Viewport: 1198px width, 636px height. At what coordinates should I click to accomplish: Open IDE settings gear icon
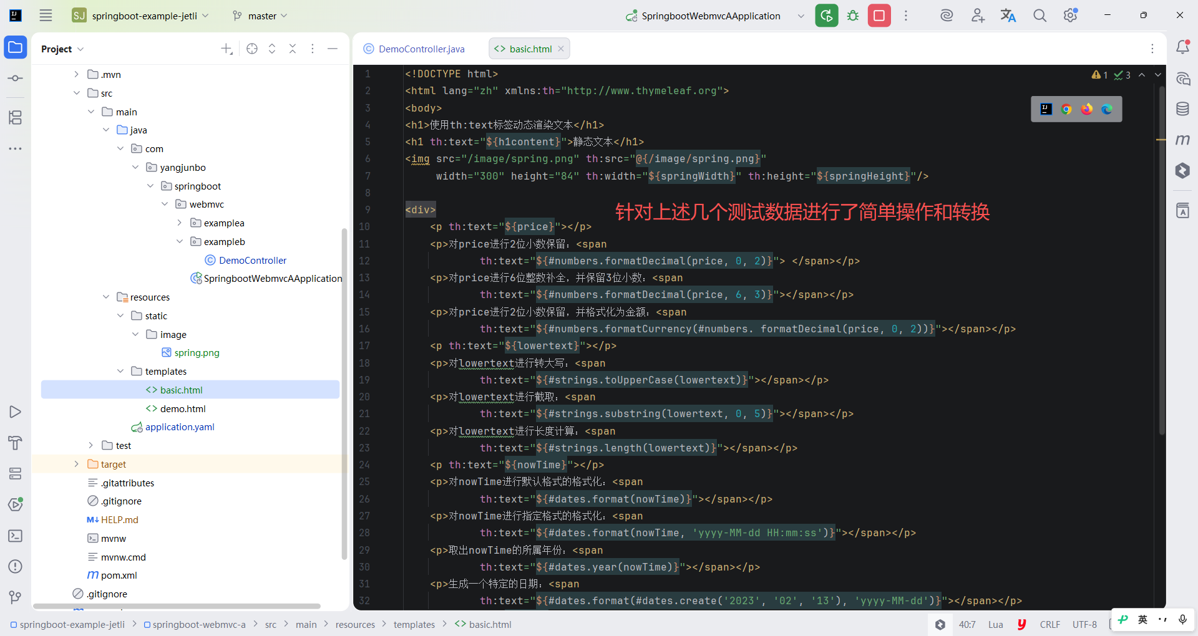tap(1071, 16)
